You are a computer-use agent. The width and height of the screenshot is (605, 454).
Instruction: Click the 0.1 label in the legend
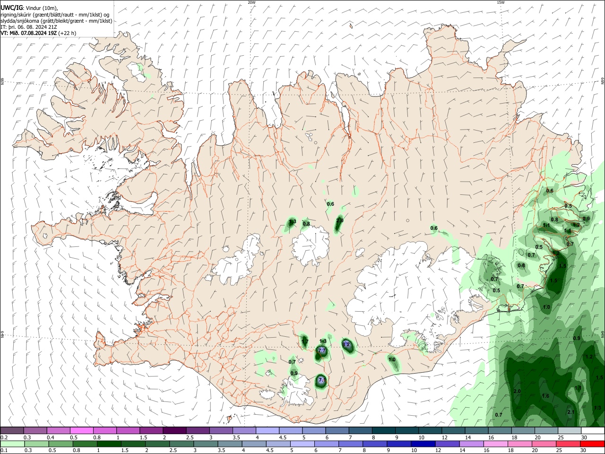pyautogui.click(x=4, y=451)
